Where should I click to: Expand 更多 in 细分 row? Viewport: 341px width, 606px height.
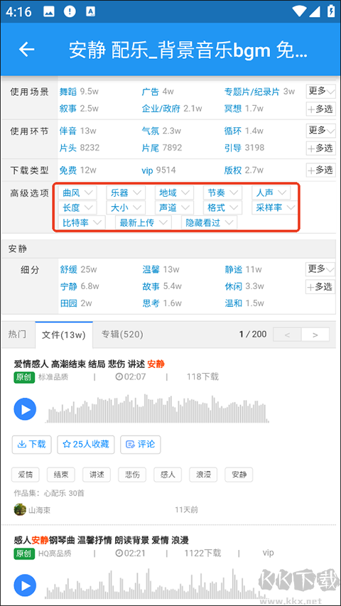pyautogui.click(x=320, y=269)
